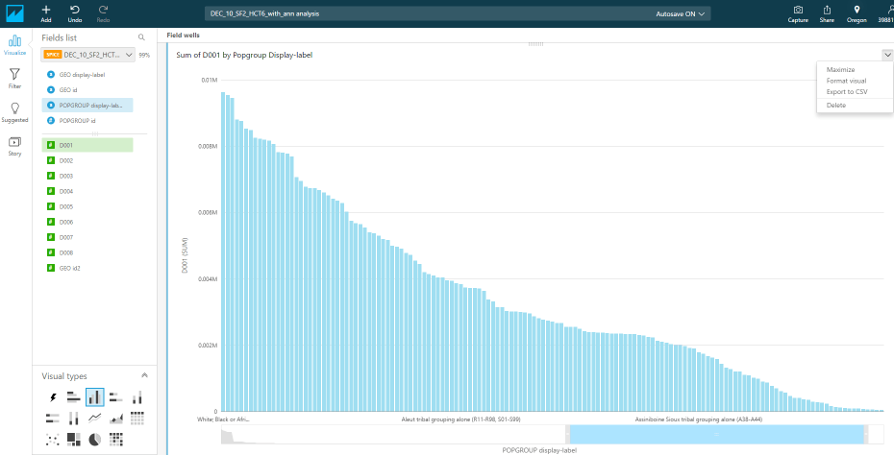This screenshot has width=894, height=455.
Task: Open the Story pane
Action: (14, 145)
